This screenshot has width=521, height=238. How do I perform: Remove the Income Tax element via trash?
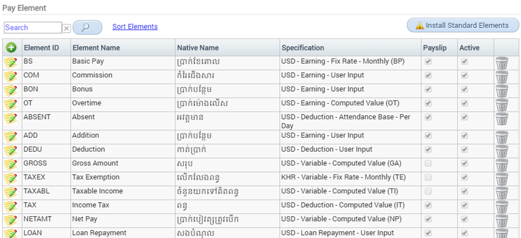[502, 206]
